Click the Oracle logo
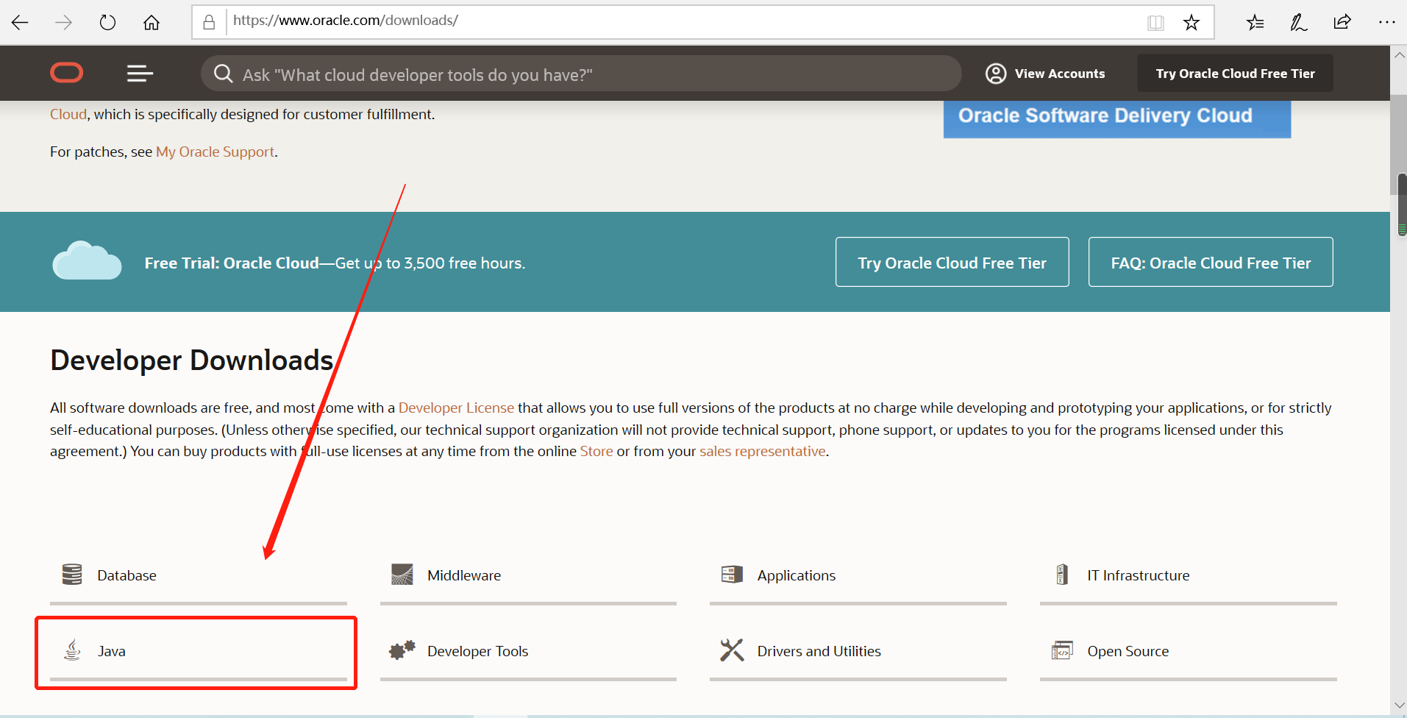This screenshot has width=1407, height=718. pyautogui.click(x=66, y=73)
